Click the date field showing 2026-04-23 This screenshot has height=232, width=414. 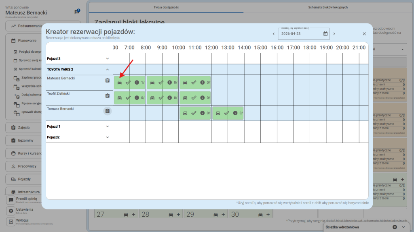300,34
